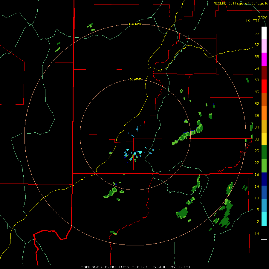The width and height of the screenshot is (269, 269).
Task: Click the '34' scale value
Action: (257, 127)
